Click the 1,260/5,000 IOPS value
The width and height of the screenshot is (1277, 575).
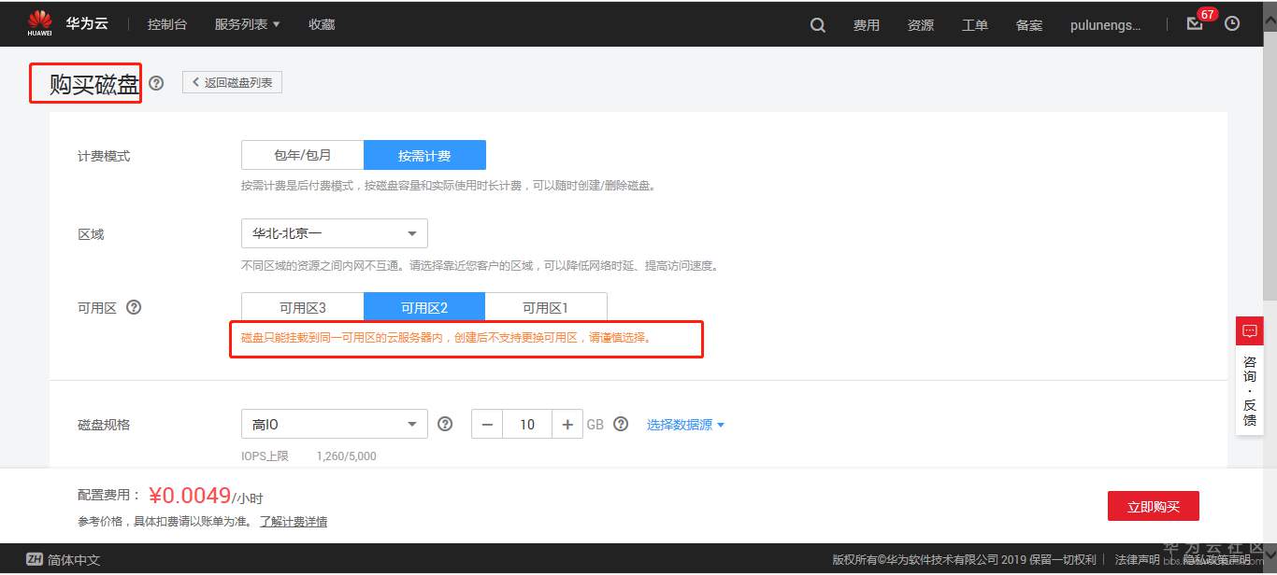click(347, 456)
